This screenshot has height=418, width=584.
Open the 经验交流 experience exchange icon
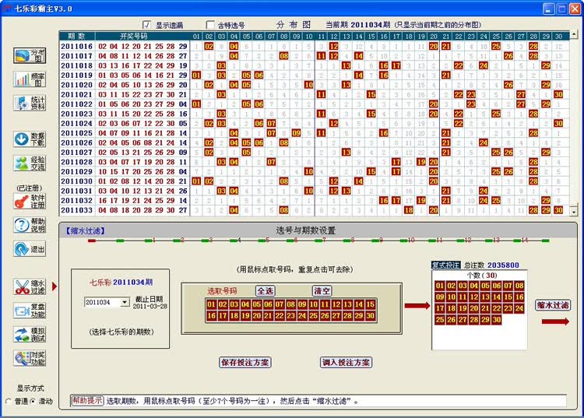(30, 163)
